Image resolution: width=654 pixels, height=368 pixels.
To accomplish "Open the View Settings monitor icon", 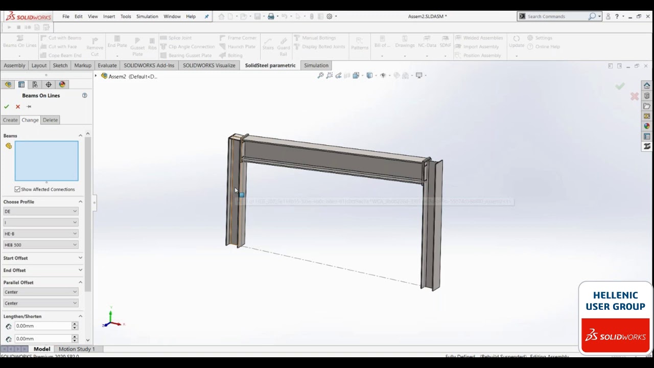I will coord(419,75).
